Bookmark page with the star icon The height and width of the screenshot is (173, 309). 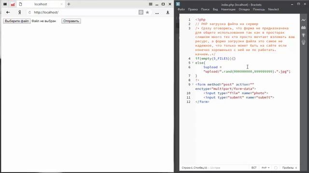pos(147,12)
